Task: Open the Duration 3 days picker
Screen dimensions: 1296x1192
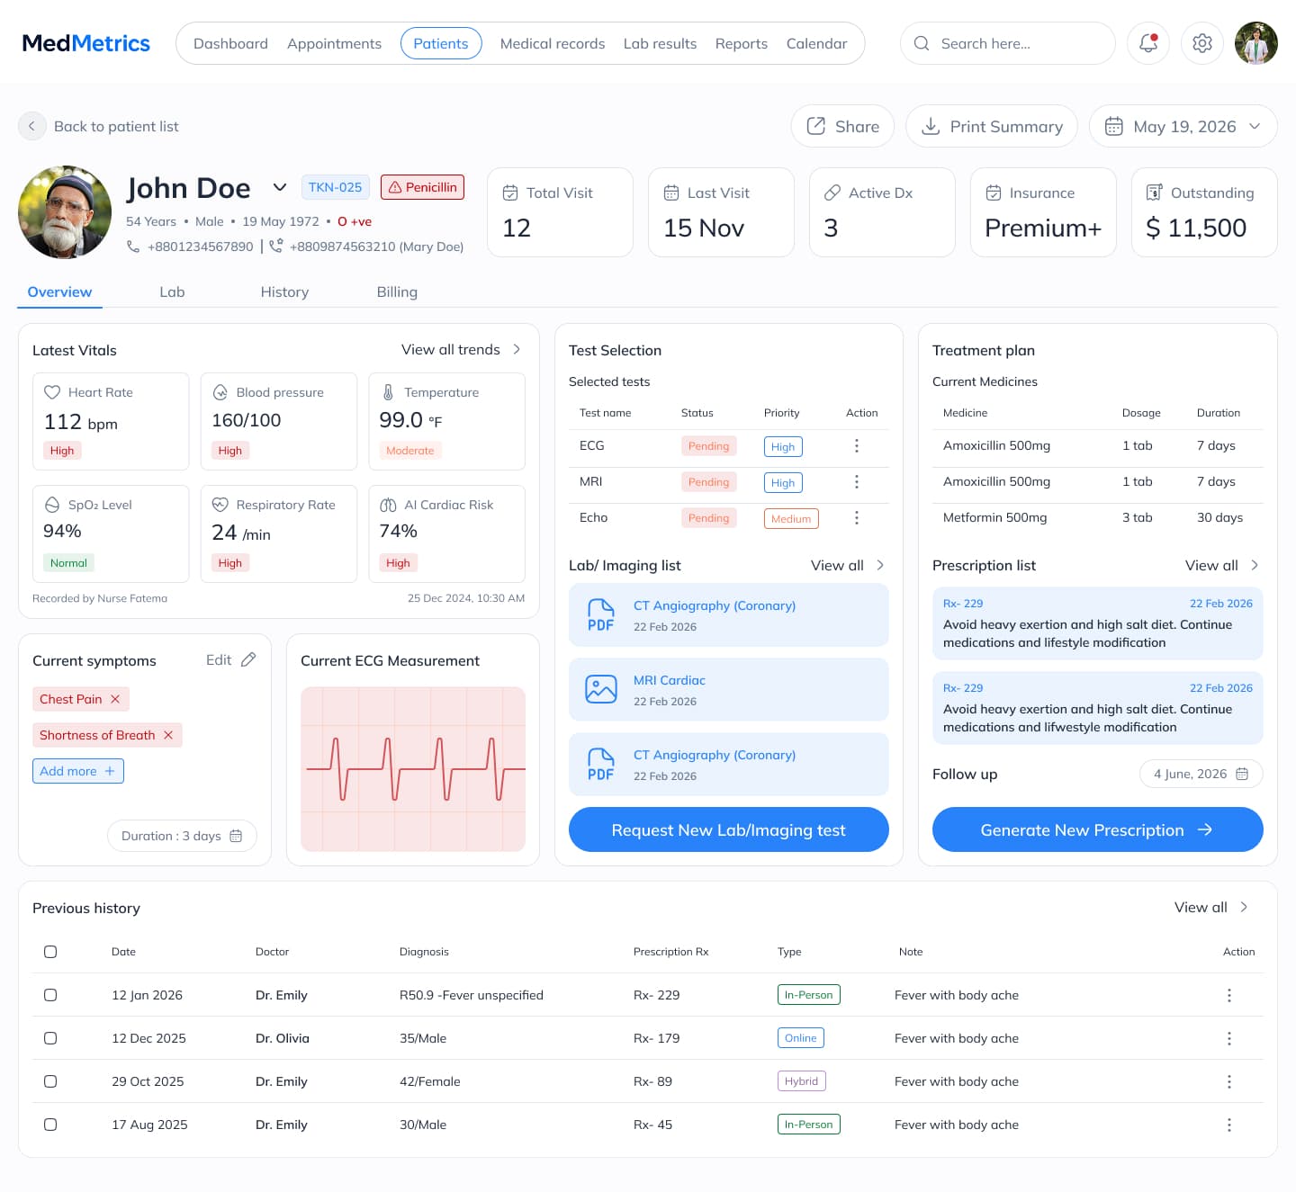Action: tap(182, 836)
